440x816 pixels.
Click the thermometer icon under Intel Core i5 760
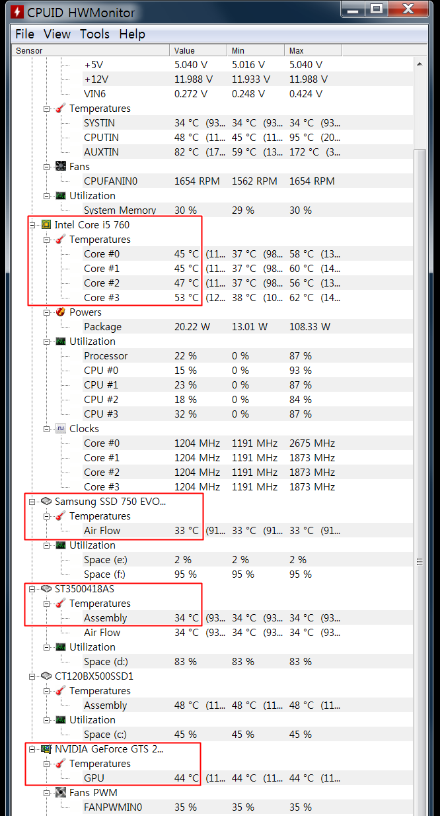[x=61, y=240]
